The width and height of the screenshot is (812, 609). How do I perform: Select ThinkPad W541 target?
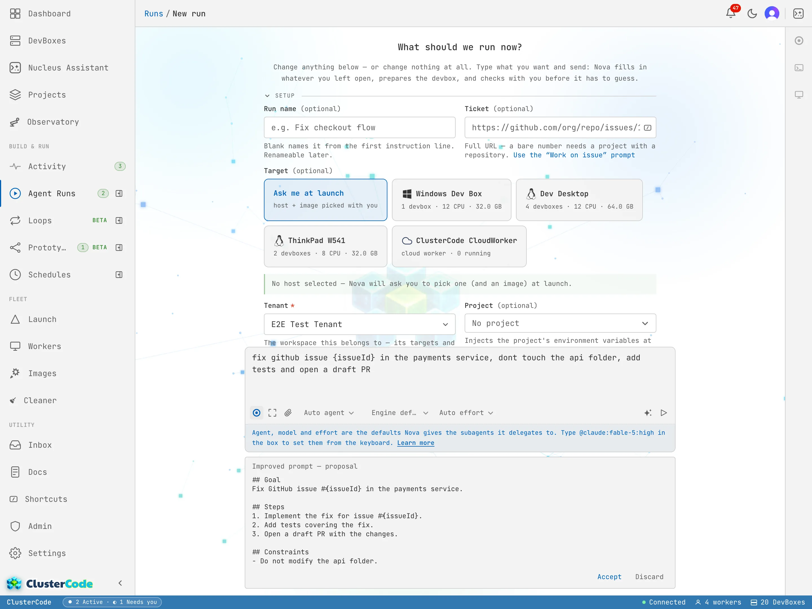[x=325, y=246]
